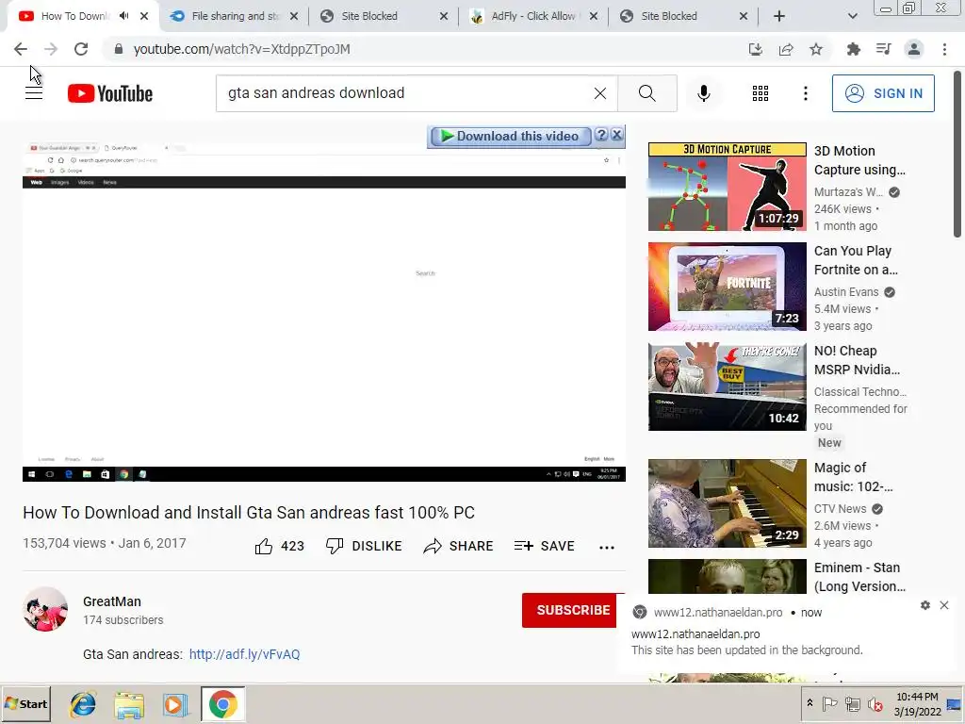The height and width of the screenshot is (724, 965).
Task: Click the share page icon in the address bar
Action: tap(786, 49)
